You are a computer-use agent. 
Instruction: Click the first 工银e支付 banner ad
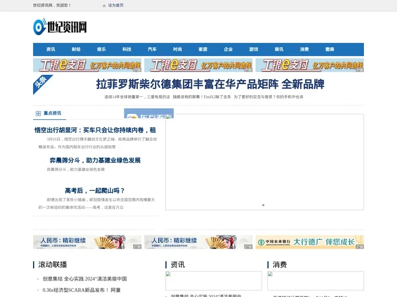[x=87, y=65]
